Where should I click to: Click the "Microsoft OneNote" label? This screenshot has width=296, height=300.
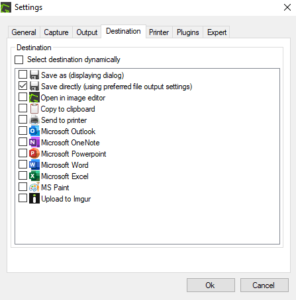pyautogui.click(x=70, y=143)
